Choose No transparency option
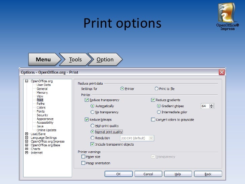Image resolution: width=245 pixels, height=184 pixels. [x=92, y=112]
